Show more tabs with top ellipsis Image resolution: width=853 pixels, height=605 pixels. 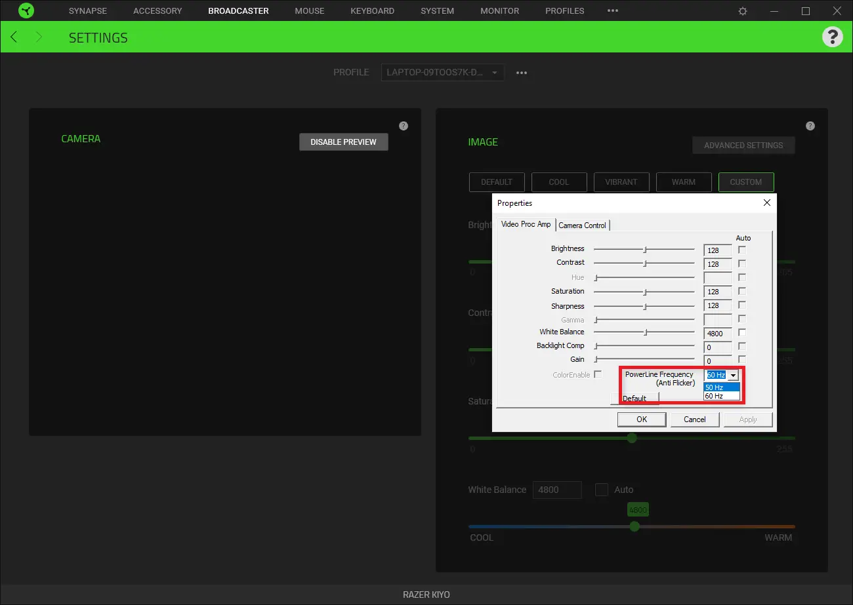pyautogui.click(x=613, y=11)
